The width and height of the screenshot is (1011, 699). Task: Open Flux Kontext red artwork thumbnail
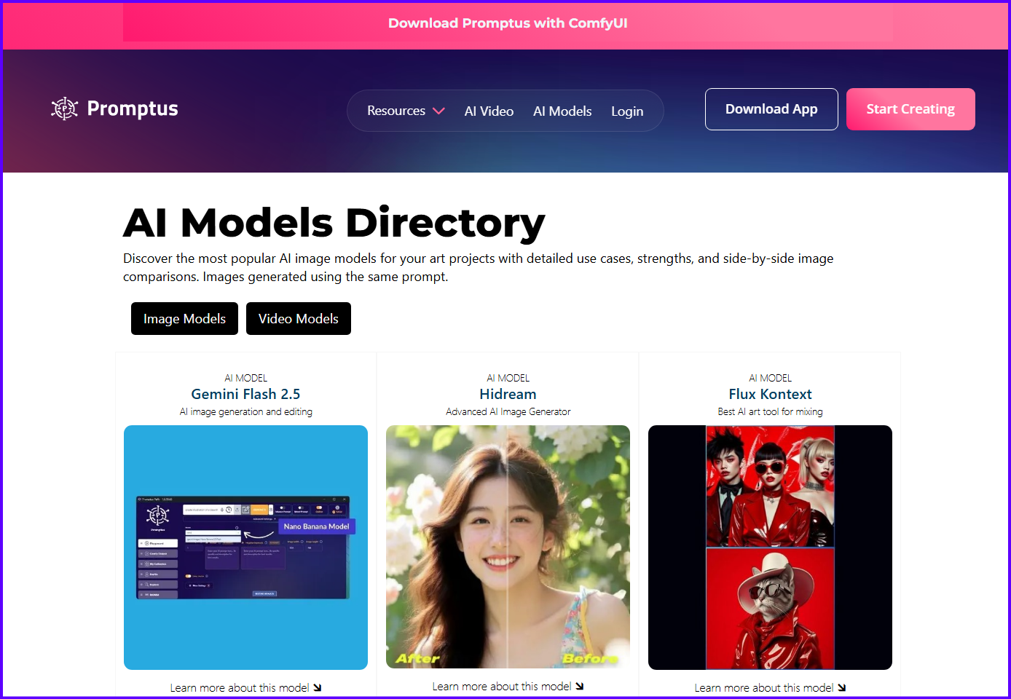tap(770, 548)
